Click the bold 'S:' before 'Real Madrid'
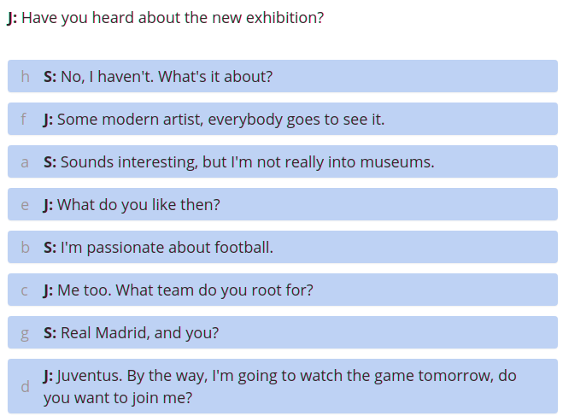This screenshot has width=563, height=416. [50, 333]
